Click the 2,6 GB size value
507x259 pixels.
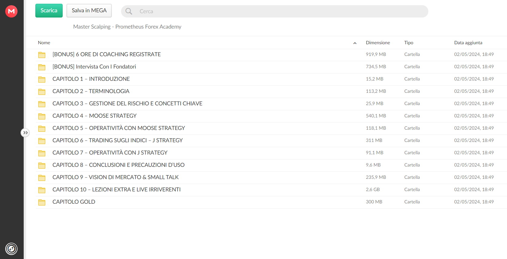(x=373, y=190)
